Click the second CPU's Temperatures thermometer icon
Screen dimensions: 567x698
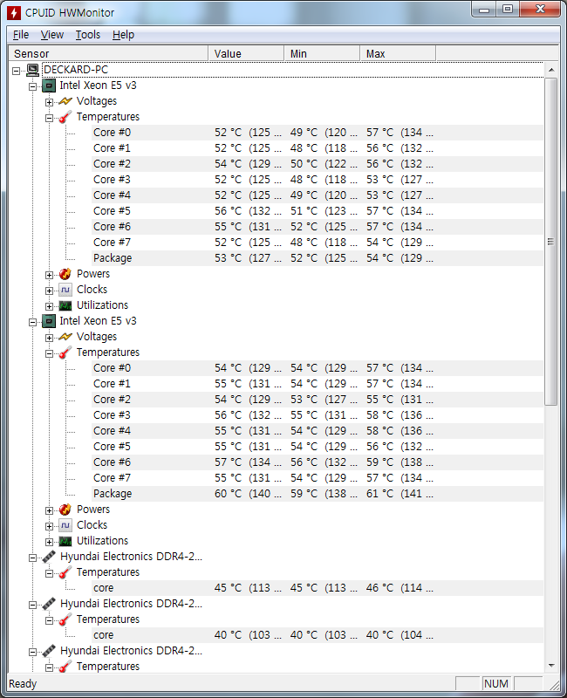pyautogui.click(x=65, y=352)
